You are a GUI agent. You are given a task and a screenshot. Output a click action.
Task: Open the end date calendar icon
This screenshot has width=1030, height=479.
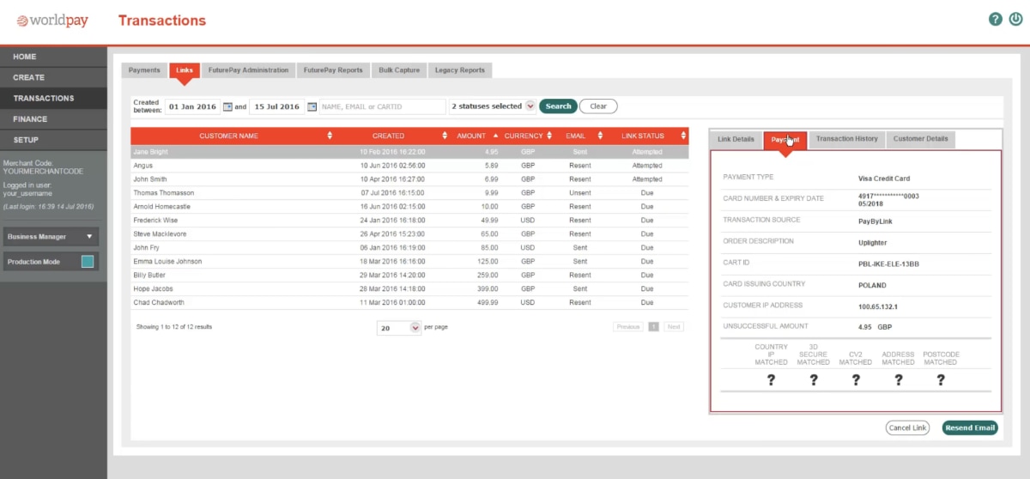coord(312,106)
